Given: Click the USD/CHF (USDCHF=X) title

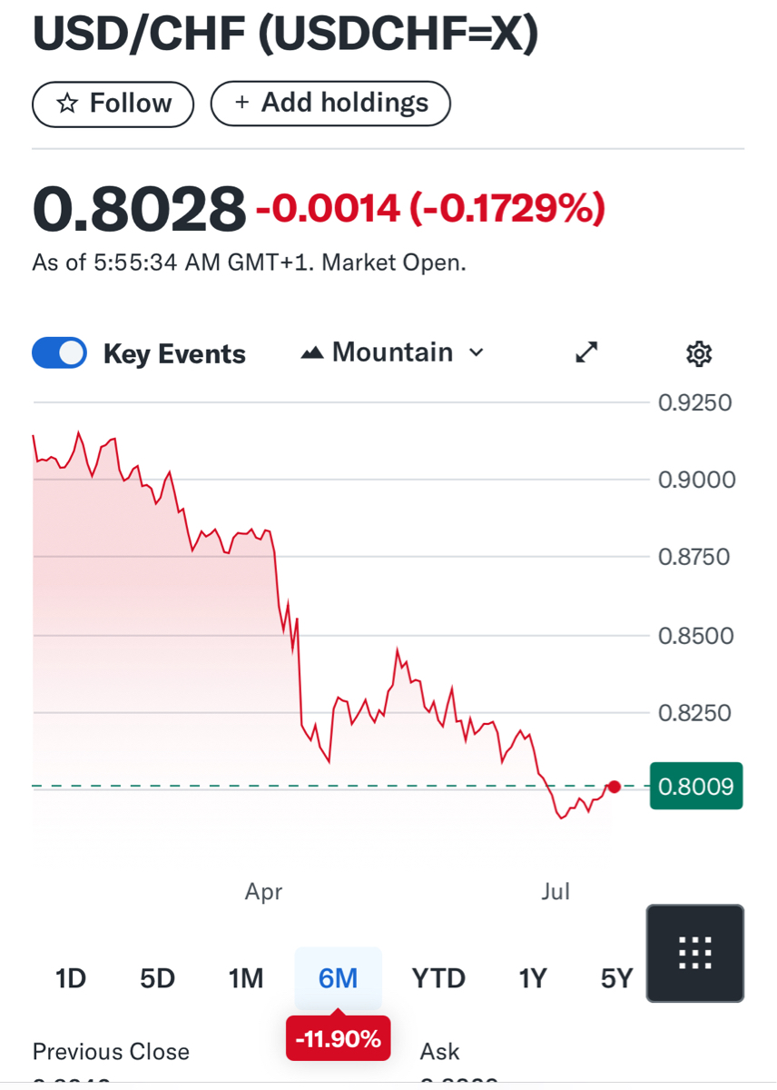Looking at the screenshot, I should click(285, 35).
